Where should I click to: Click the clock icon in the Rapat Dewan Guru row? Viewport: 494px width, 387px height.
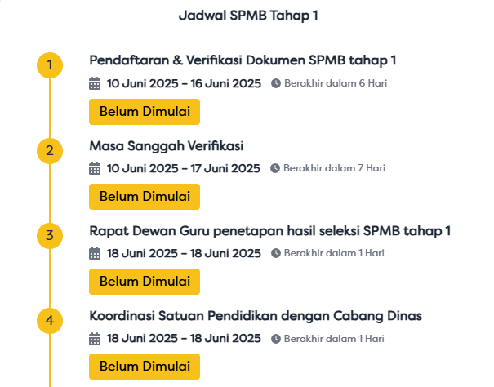coord(276,254)
